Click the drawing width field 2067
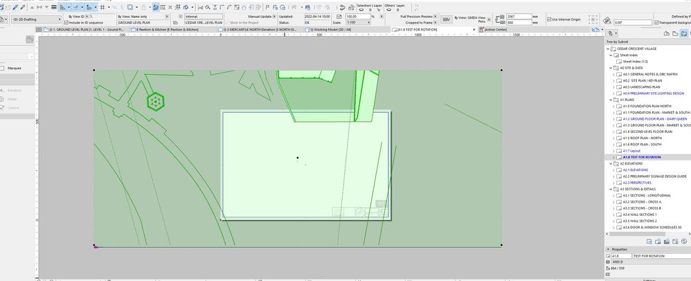The image size is (691, 281). (519, 17)
